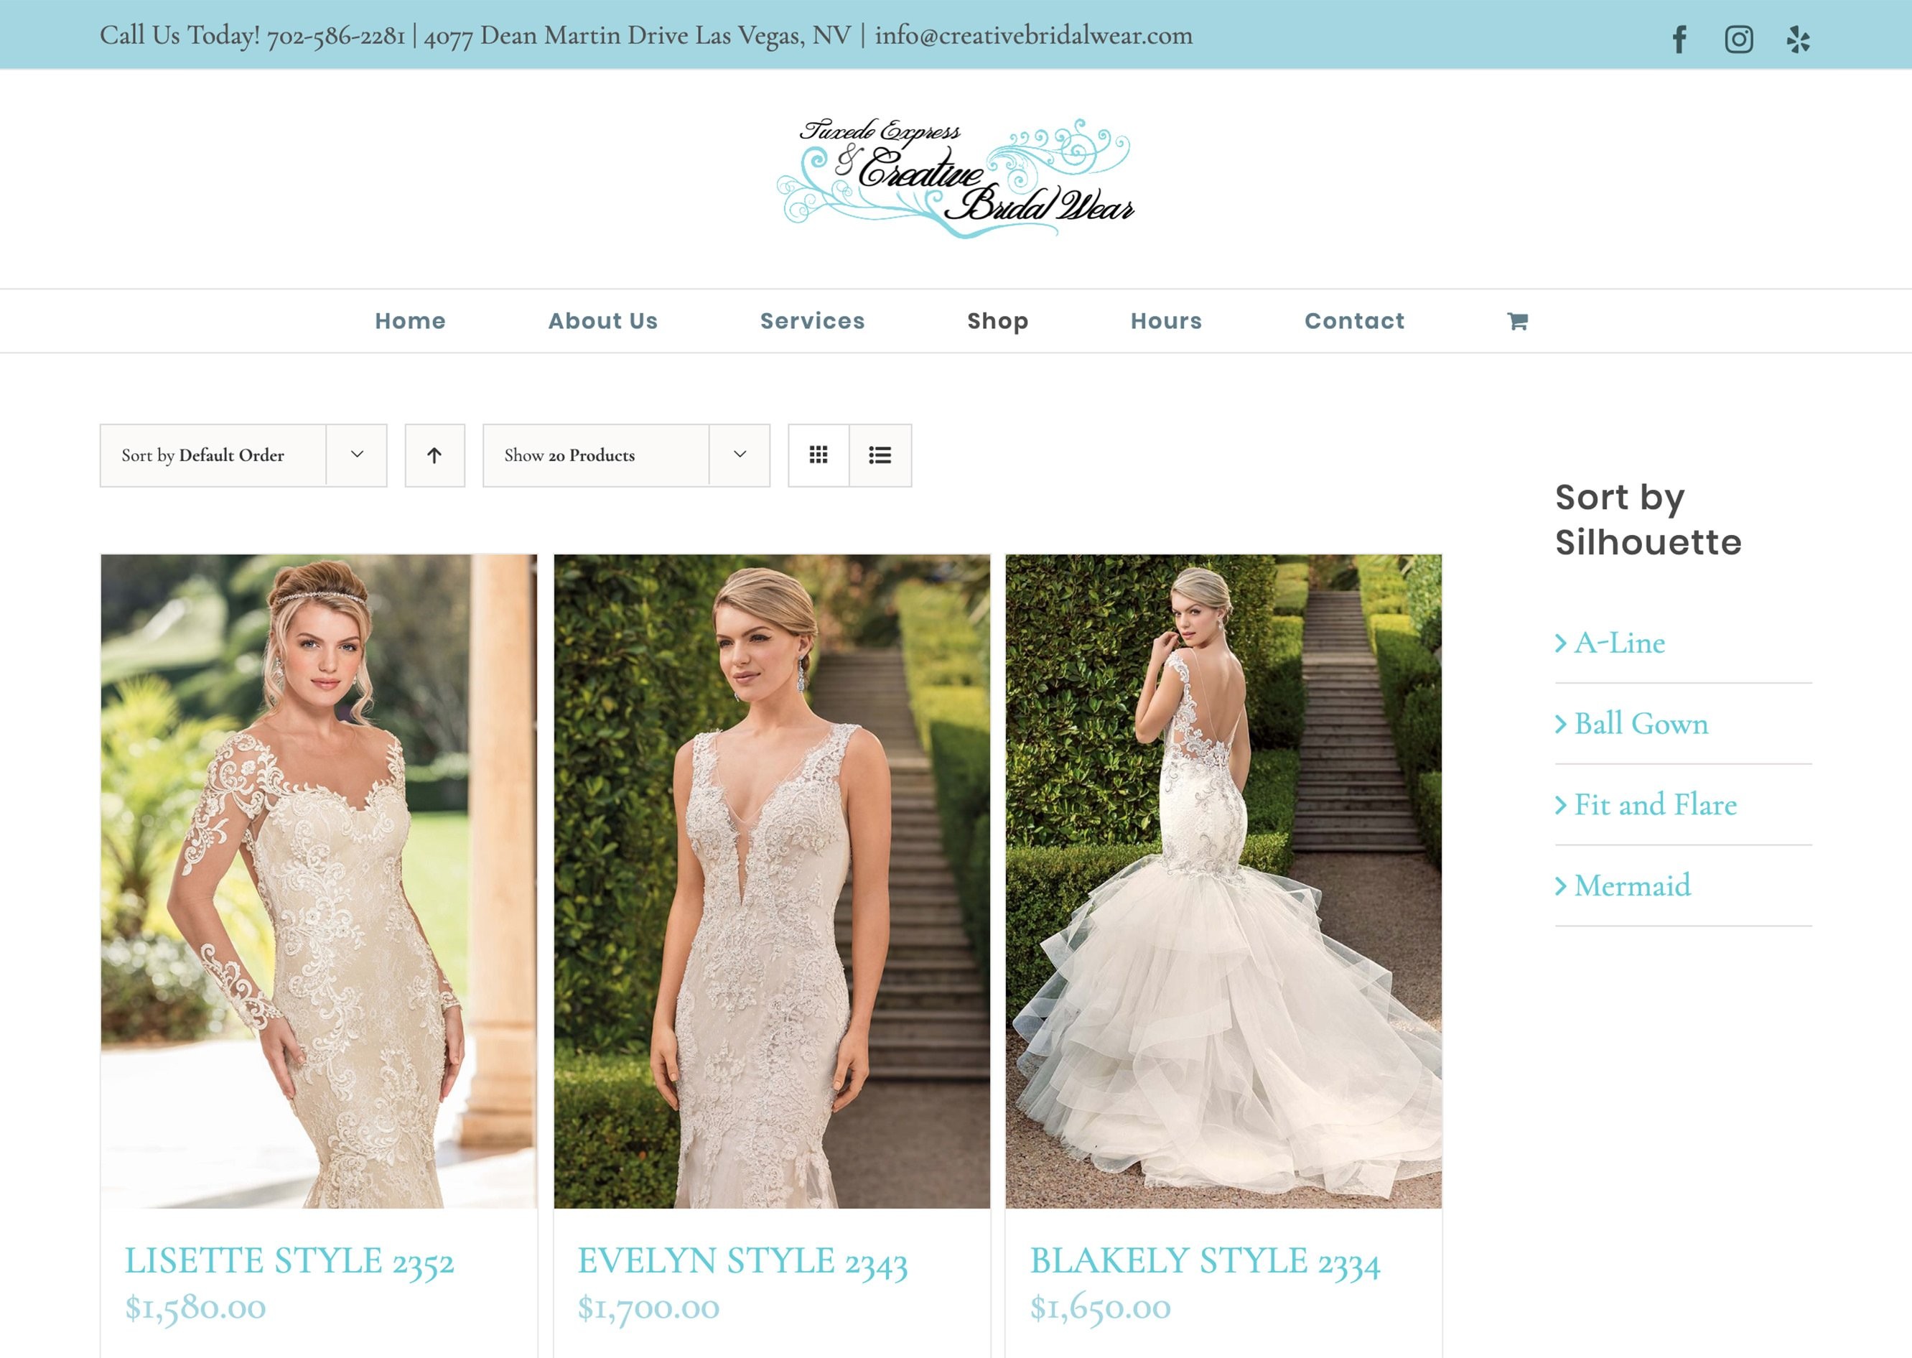This screenshot has width=1912, height=1358.
Task: Click the email address in the header
Action: pyautogui.click(x=1032, y=35)
